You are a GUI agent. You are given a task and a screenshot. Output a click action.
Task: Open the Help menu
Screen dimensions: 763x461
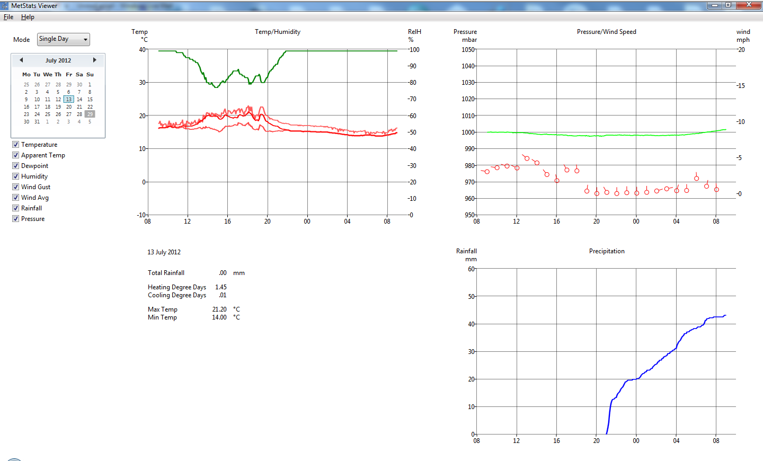pos(28,17)
